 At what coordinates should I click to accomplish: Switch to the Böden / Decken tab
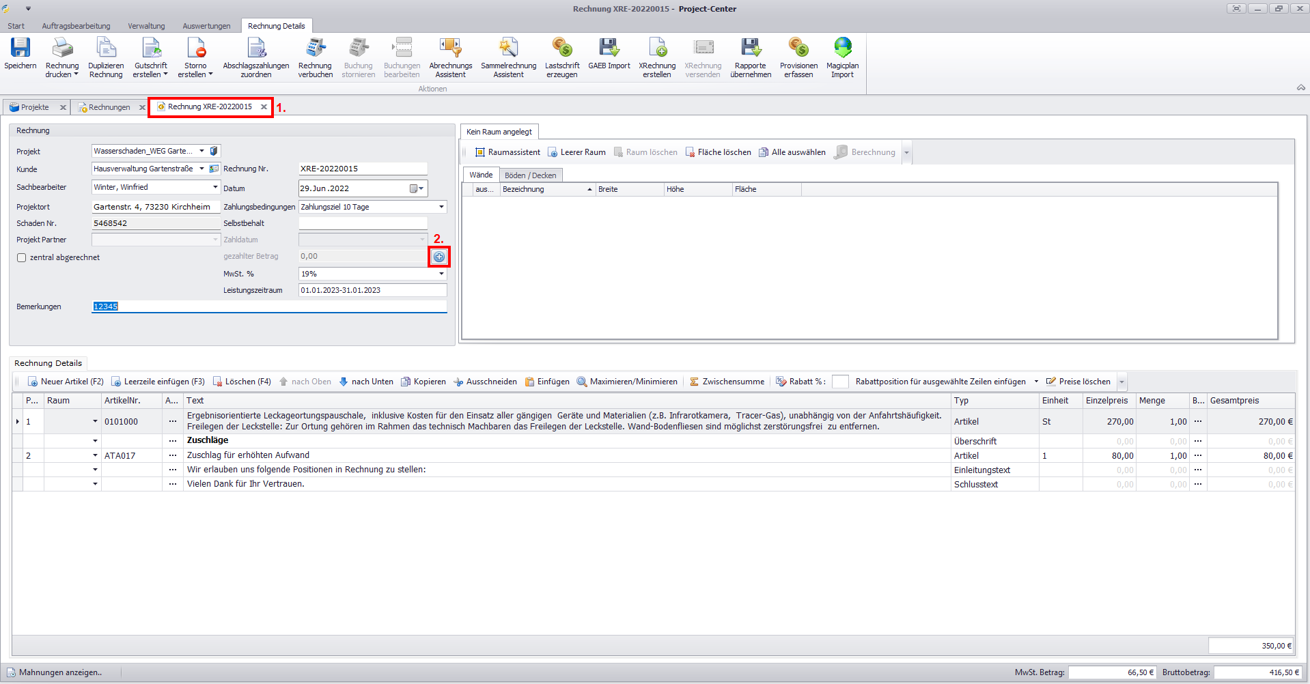531,175
